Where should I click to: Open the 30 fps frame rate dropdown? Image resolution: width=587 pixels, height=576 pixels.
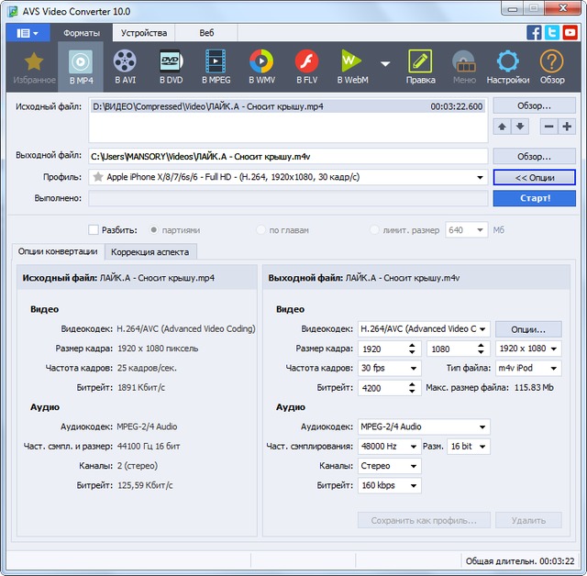point(389,369)
